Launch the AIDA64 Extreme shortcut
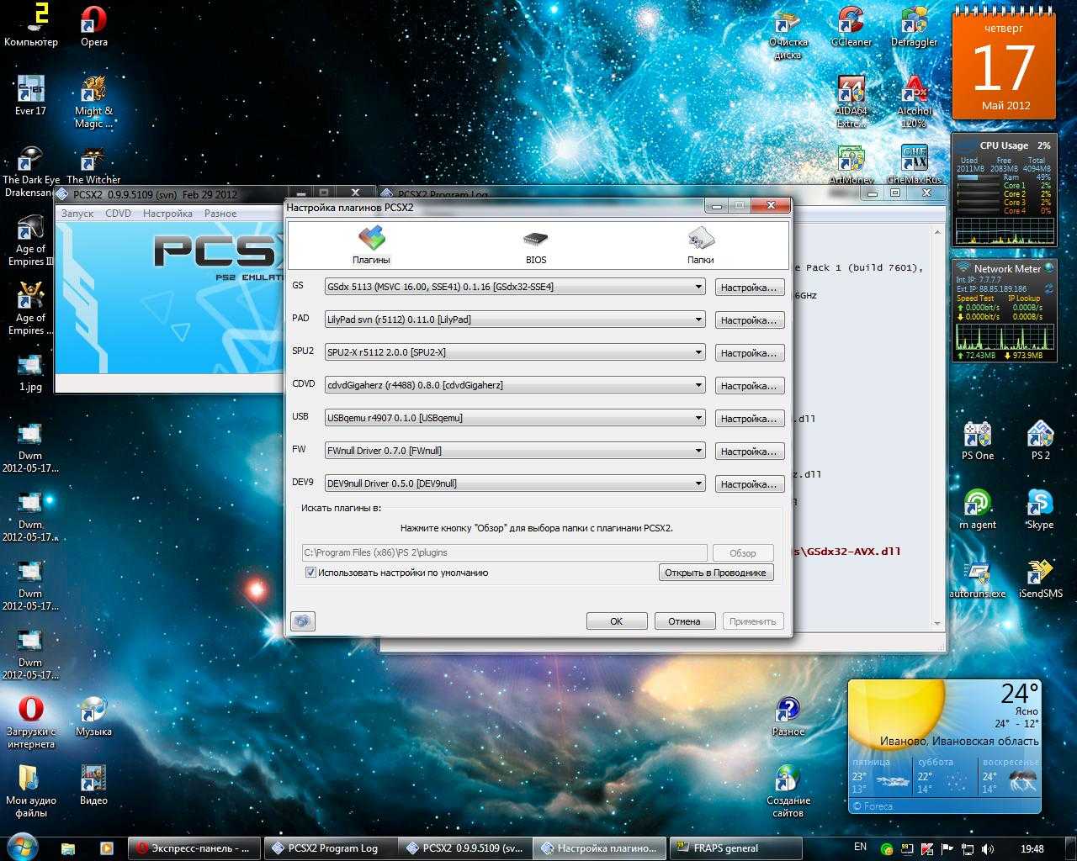The image size is (1077, 861). (851, 102)
